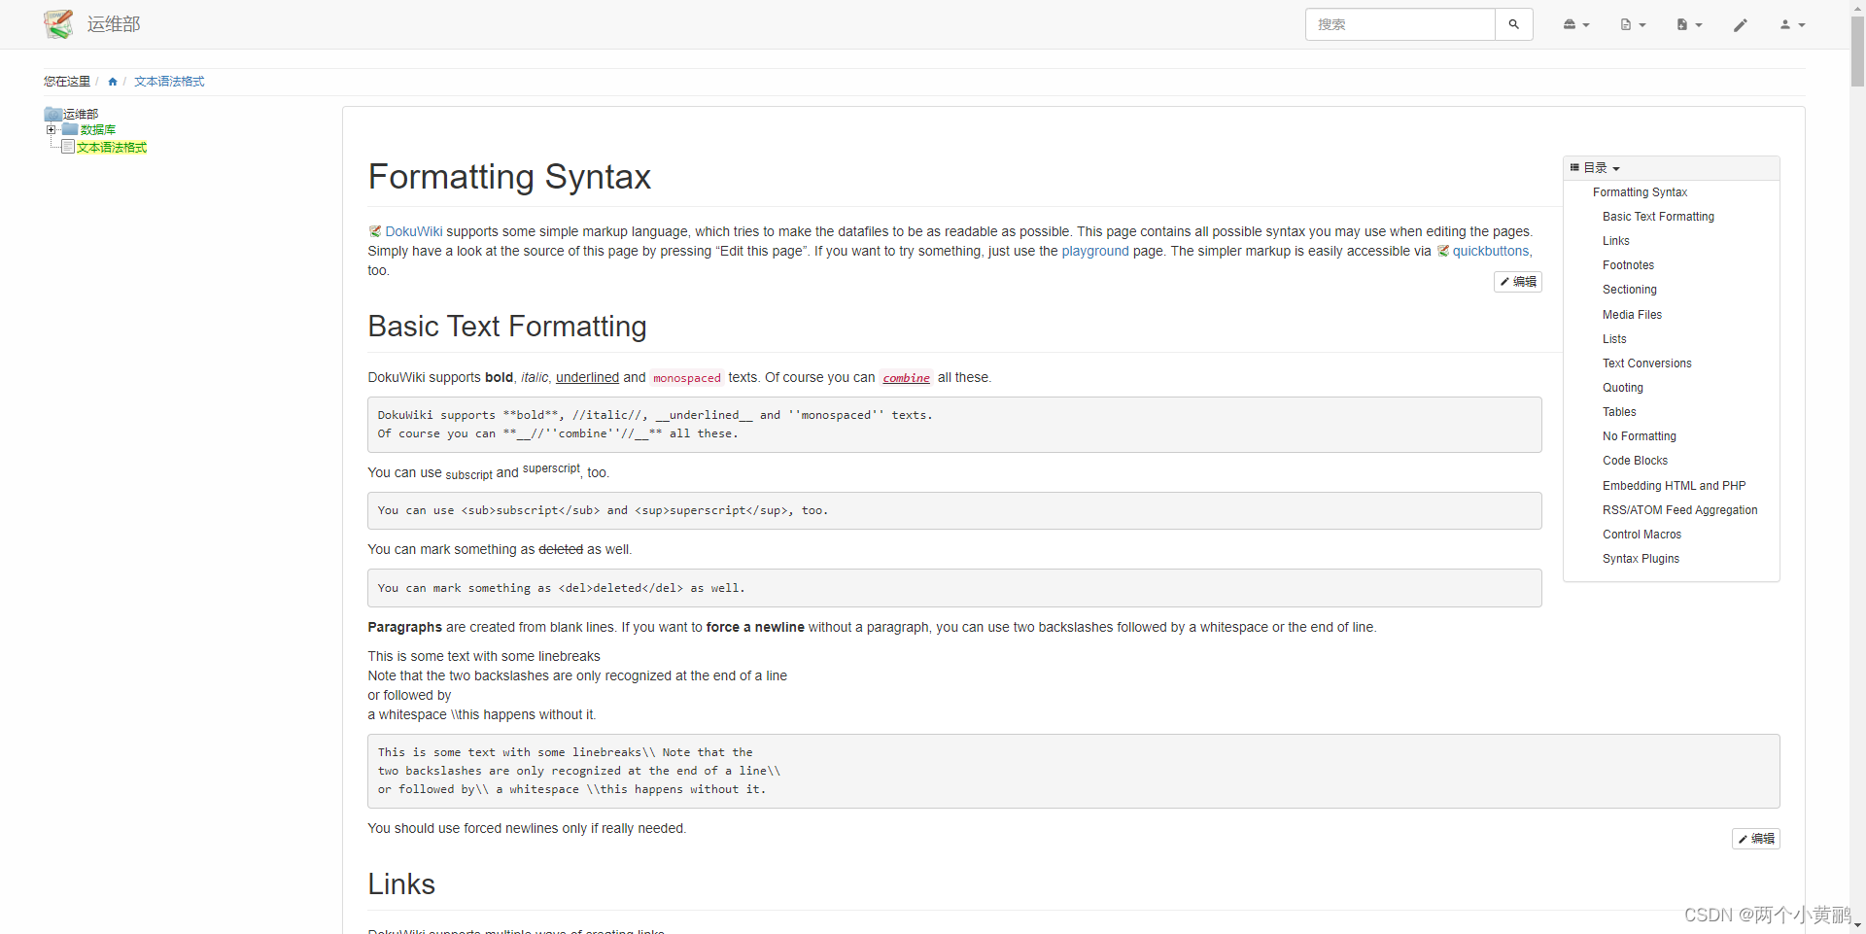The image size is (1866, 934).
Task: Go to Tables in contents
Action: 1619,412
